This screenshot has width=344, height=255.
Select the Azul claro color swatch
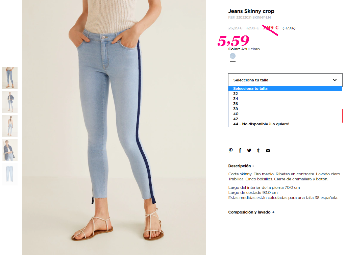(232, 56)
